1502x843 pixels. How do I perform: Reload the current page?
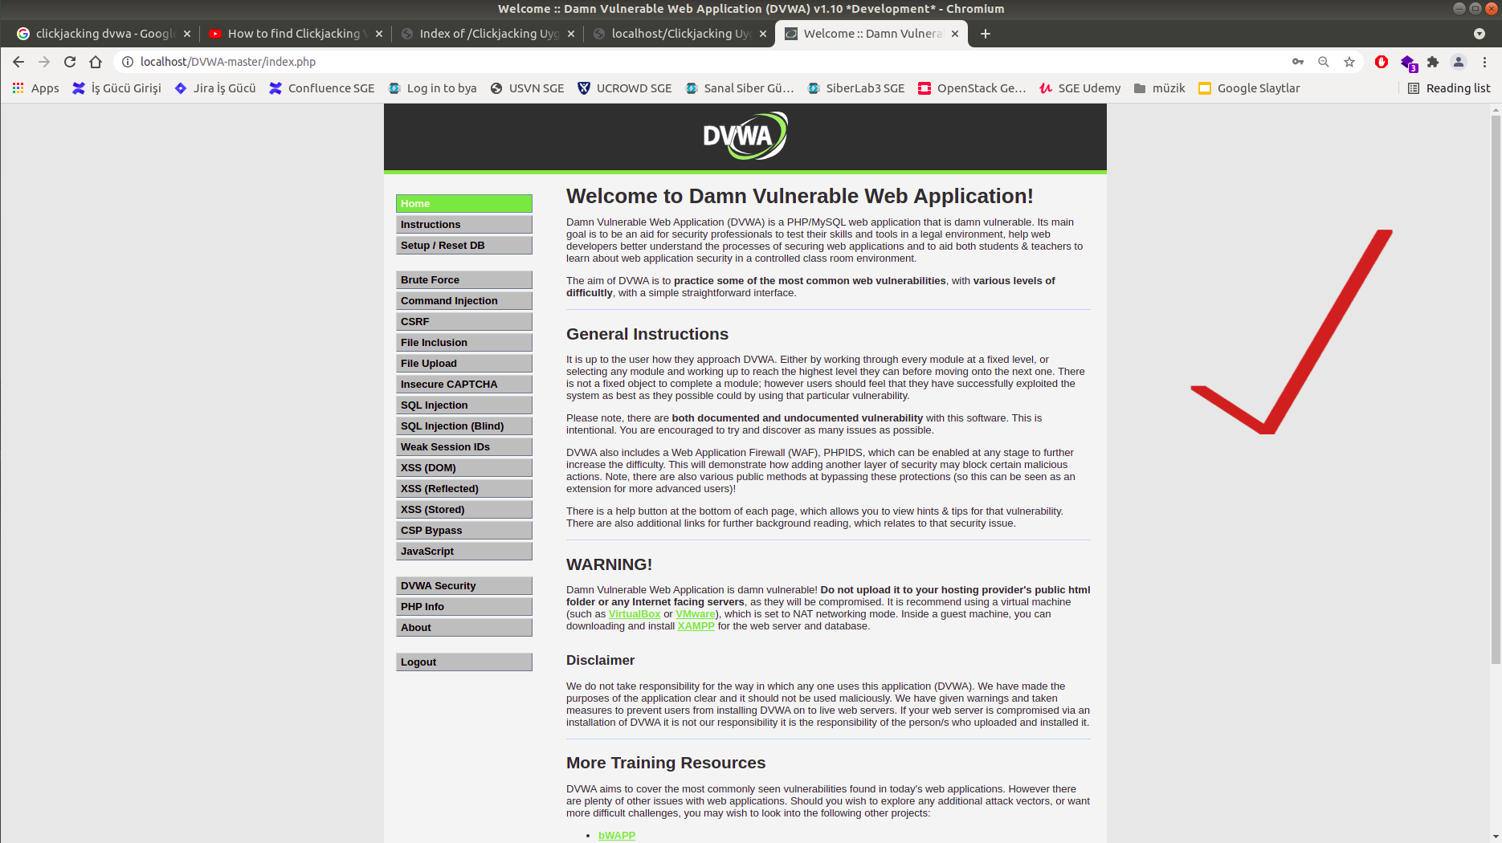coord(70,62)
